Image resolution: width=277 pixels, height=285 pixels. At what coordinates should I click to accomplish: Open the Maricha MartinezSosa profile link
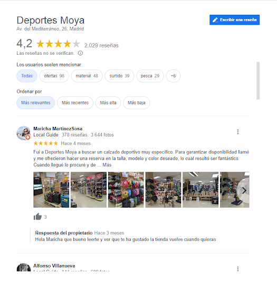58,129
